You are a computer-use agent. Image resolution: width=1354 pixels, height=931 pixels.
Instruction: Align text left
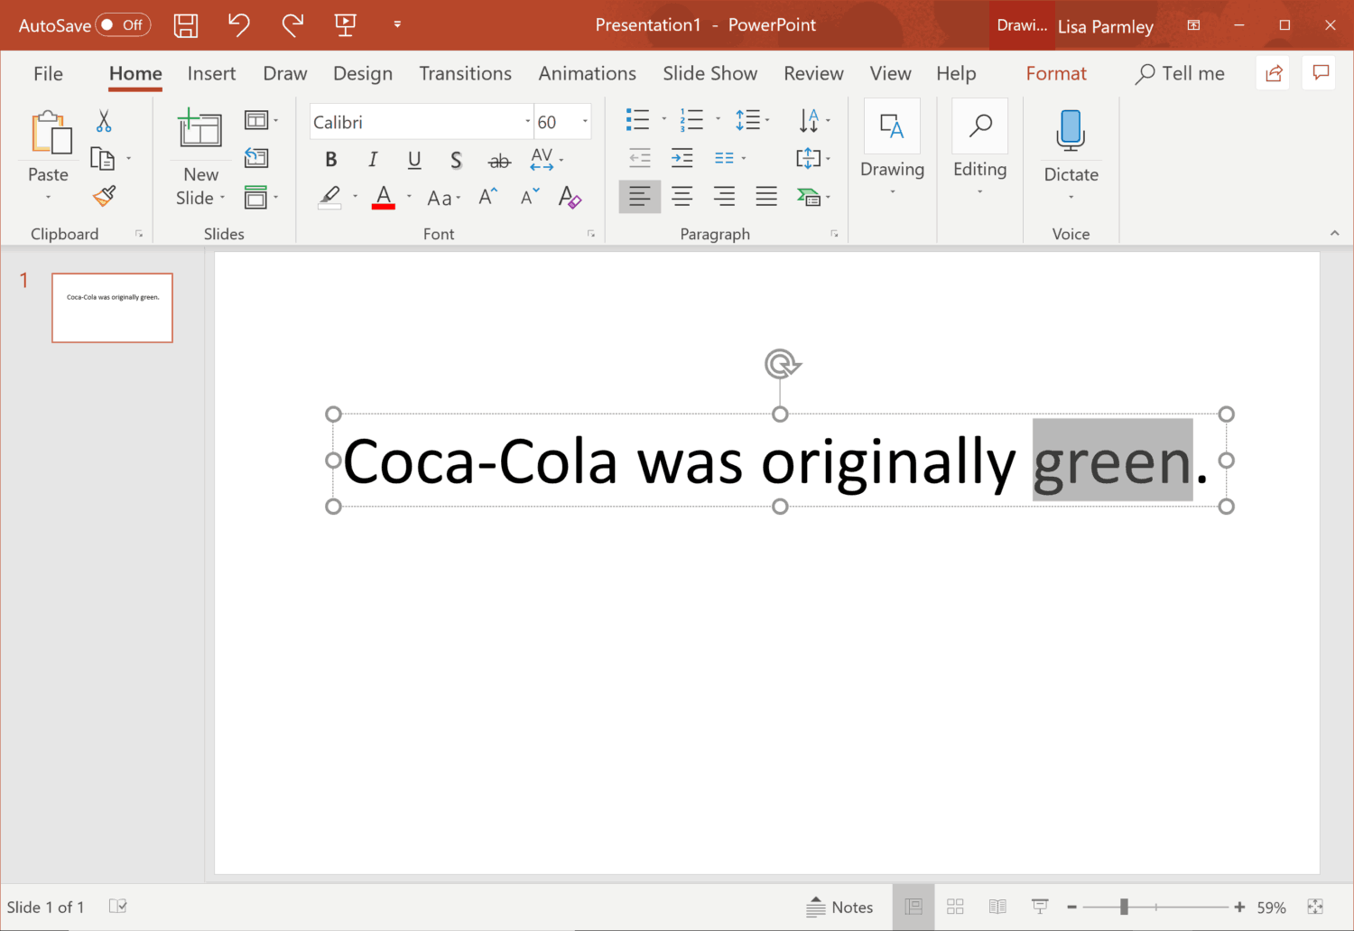tap(640, 197)
